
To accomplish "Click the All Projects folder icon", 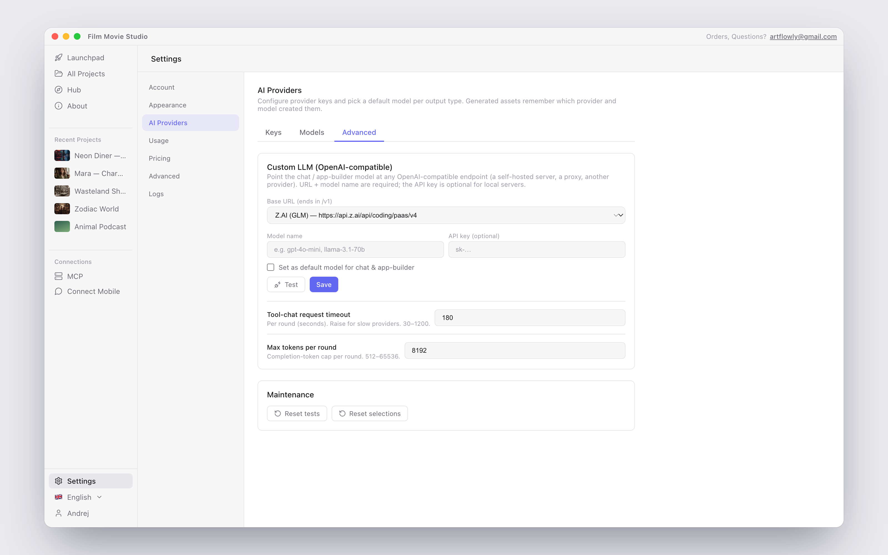I will (x=58, y=74).
